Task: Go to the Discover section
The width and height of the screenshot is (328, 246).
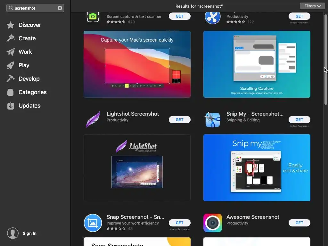Action: click(30, 25)
